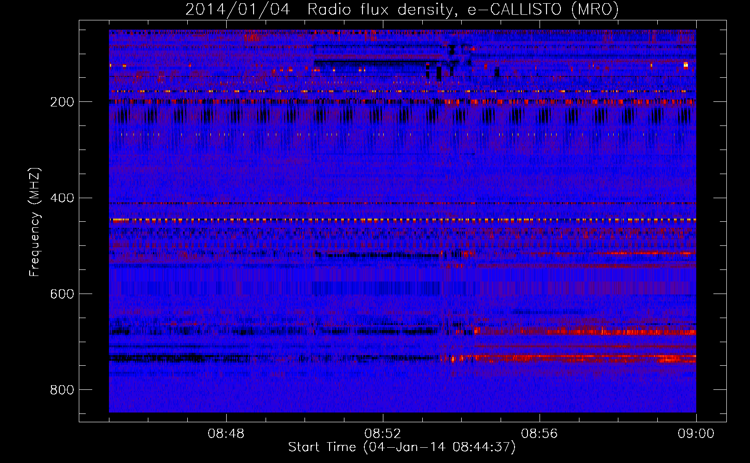Image resolution: width=750 pixels, height=463 pixels.
Task: Click the 09:00 time tick label
Action: [696, 434]
